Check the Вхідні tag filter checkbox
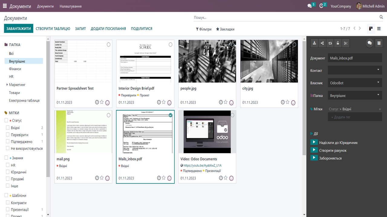This screenshot has width=387, height=217. pyautogui.click(x=8, y=128)
